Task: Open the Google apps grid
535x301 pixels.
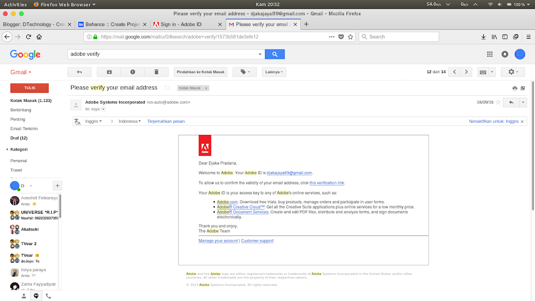Action: (490, 54)
